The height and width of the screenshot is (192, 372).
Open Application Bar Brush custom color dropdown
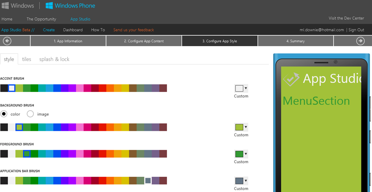[241, 181]
